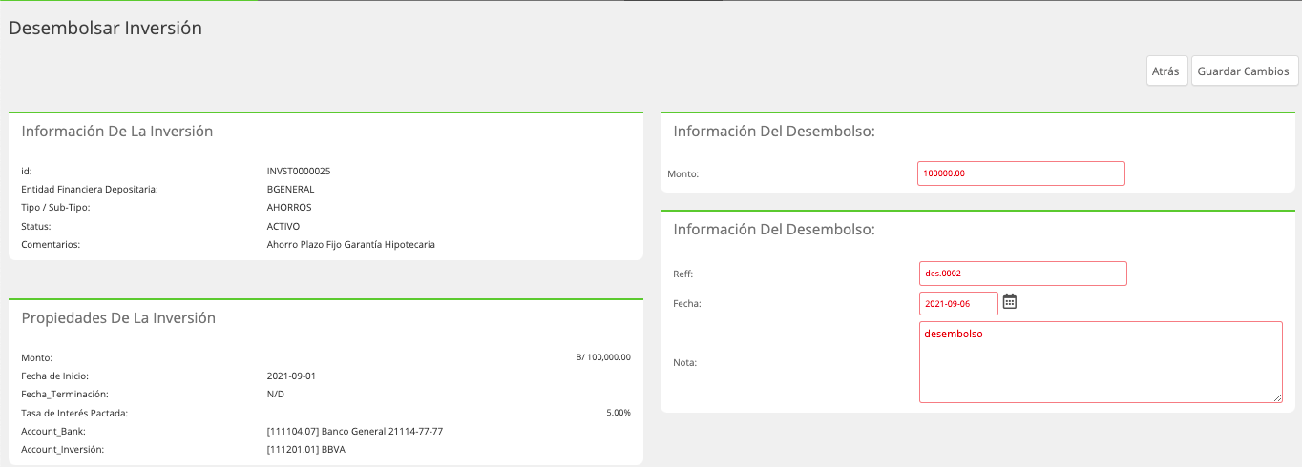Click the BGENERAL entity value
The image size is (1302, 467).
[x=291, y=190]
